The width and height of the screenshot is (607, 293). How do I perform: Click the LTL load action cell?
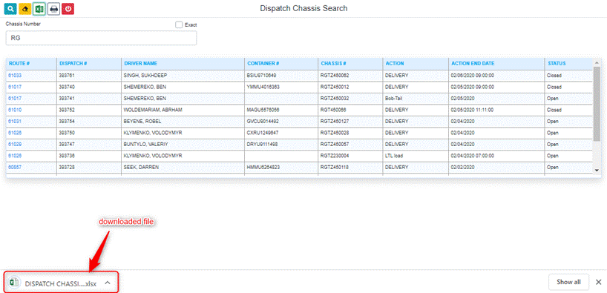tap(416, 156)
